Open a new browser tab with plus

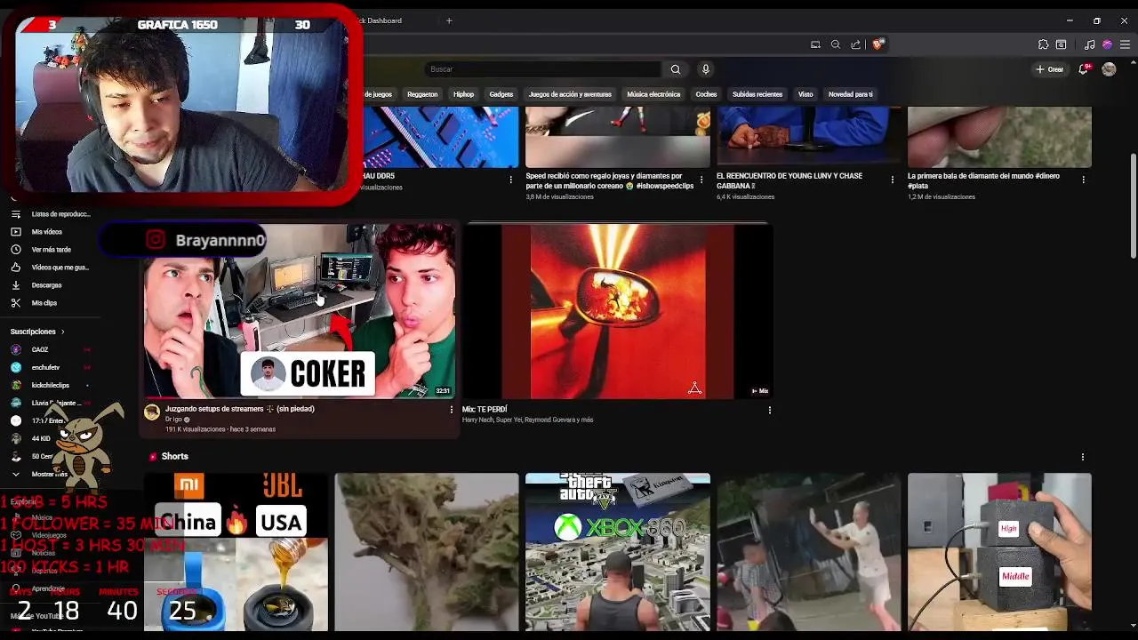pos(449,20)
